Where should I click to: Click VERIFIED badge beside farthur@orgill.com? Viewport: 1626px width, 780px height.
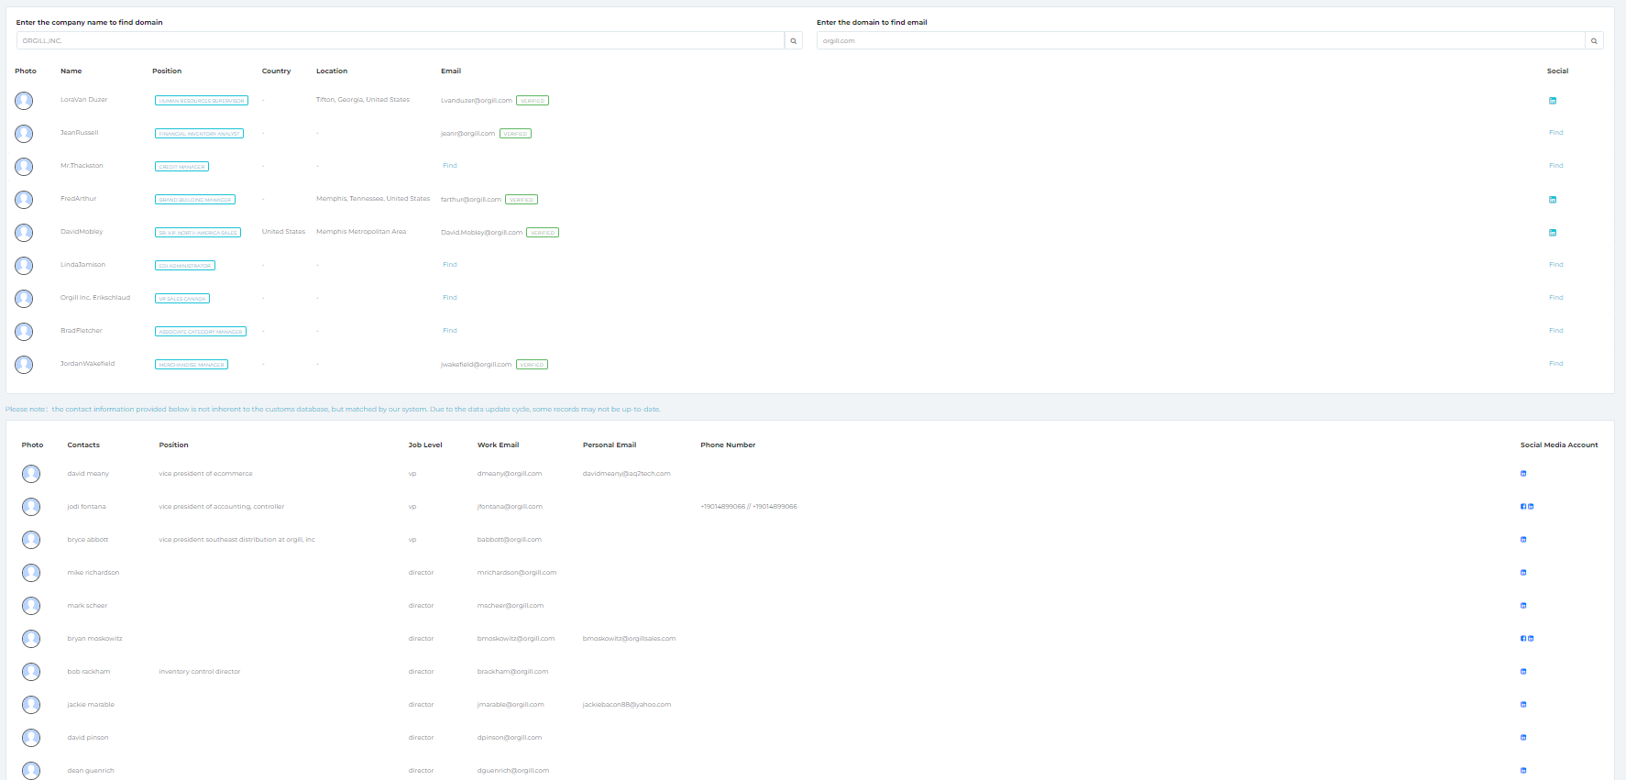(522, 200)
